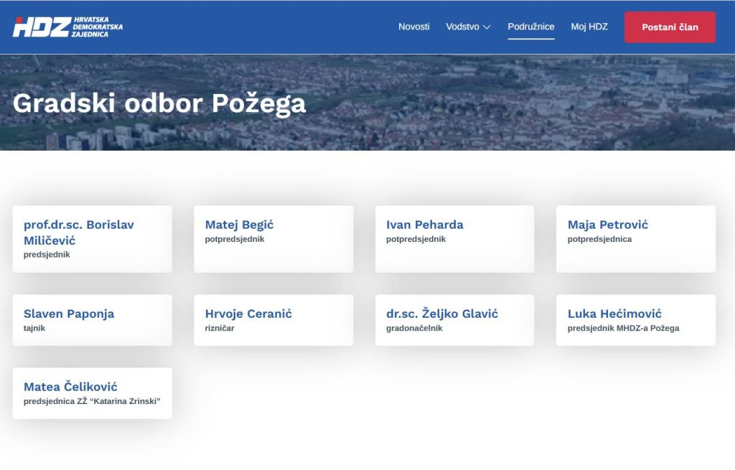Open Maja Petrović potpredsjednica card
This screenshot has width=735, height=470.
pos(636,239)
